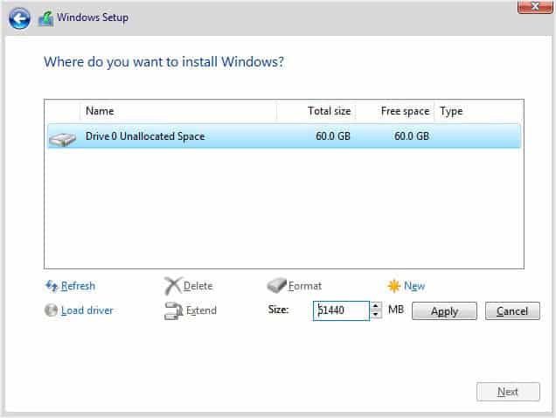556x418 pixels.
Task: Click the Load driver disc icon
Action: 51,310
